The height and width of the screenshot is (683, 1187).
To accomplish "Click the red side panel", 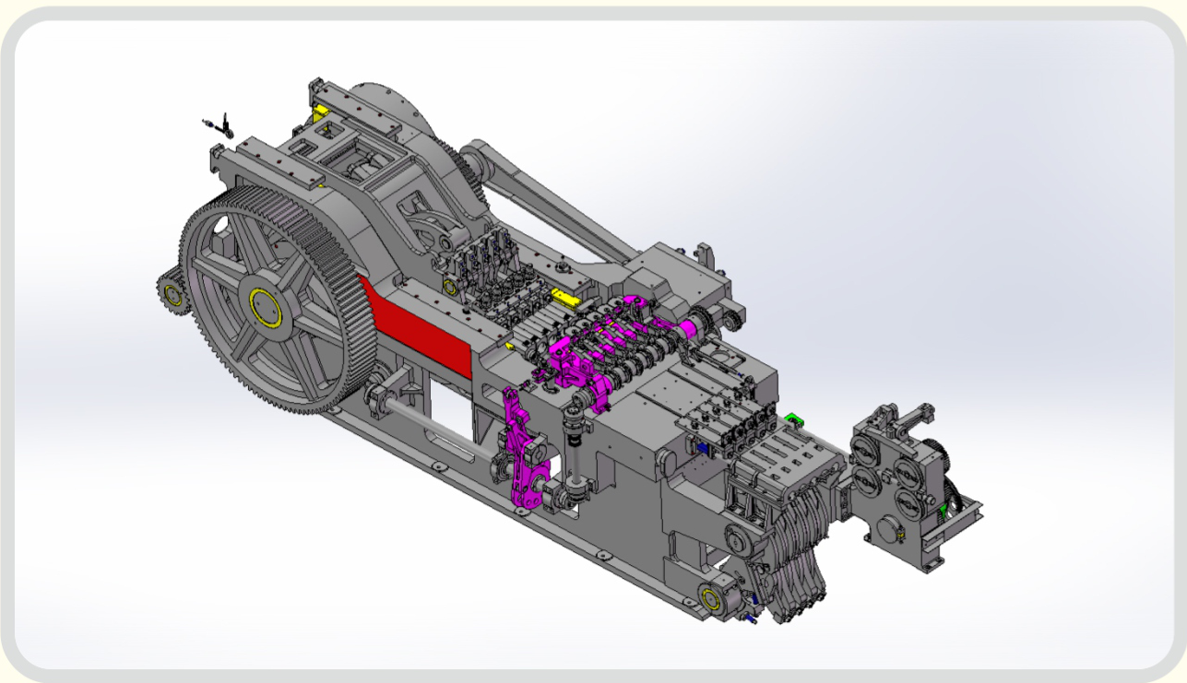I will [x=417, y=326].
